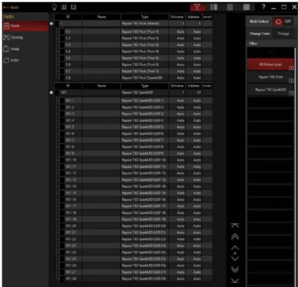Click the Universe column header in top table
The height and width of the screenshot is (287, 298).
(177, 17)
